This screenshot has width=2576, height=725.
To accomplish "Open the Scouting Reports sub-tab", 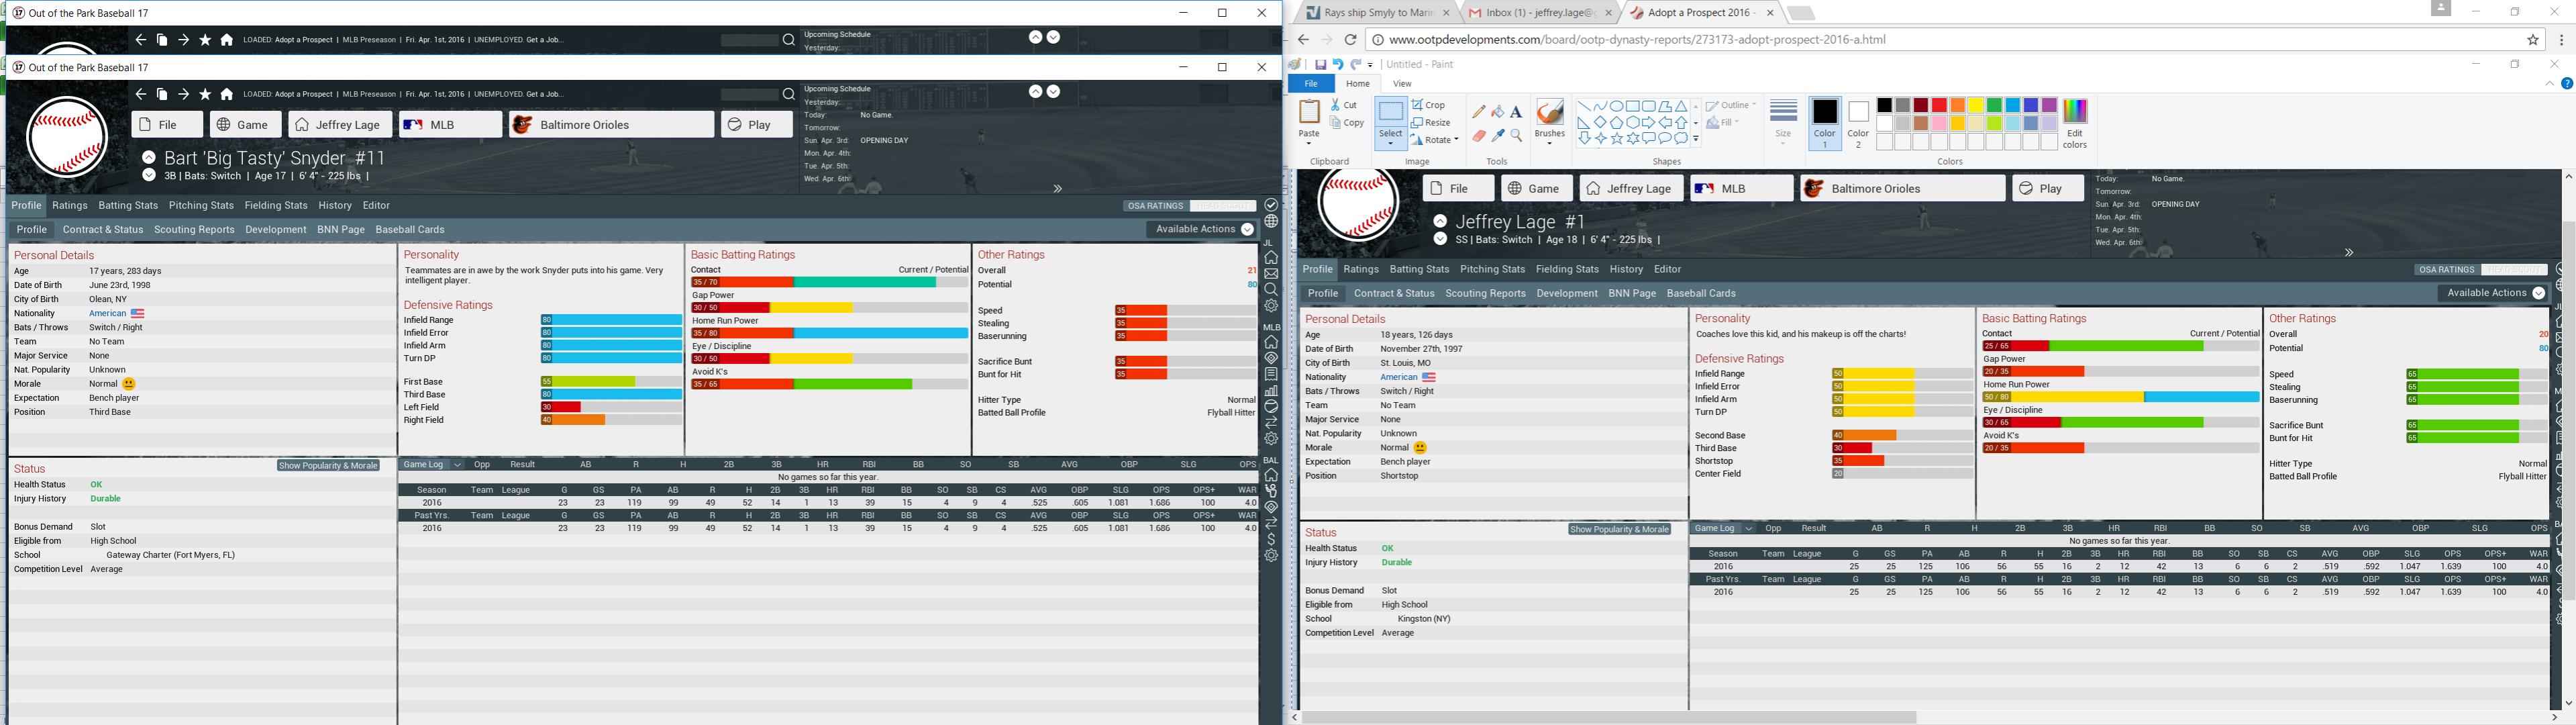I will coord(194,229).
